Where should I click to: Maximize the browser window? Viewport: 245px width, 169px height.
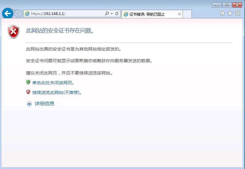pos(227,5)
